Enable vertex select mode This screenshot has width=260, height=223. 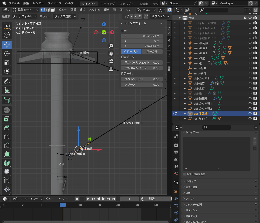coord(43,10)
